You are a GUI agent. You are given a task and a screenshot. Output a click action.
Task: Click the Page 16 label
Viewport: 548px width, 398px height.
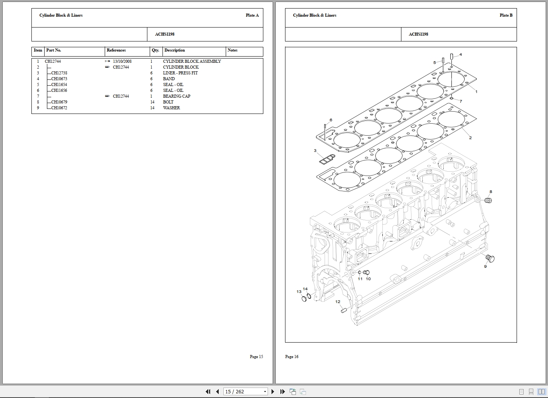(292, 357)
